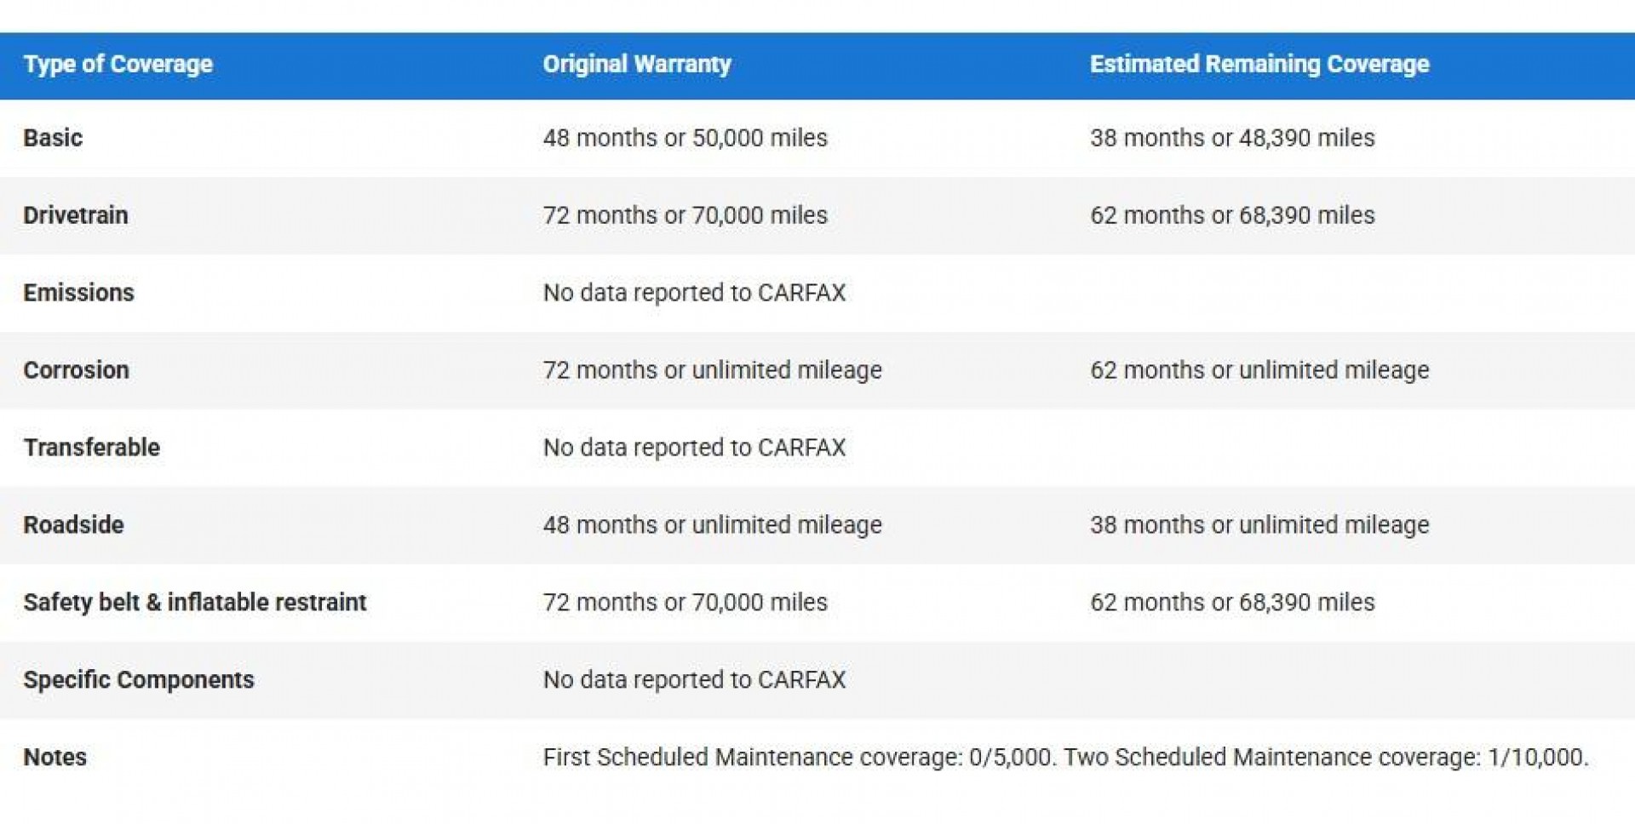
Task: Click Emissions No data reported to CARFAX
Action: point(694,293)
